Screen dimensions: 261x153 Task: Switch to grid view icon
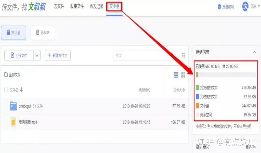(183, 75)
